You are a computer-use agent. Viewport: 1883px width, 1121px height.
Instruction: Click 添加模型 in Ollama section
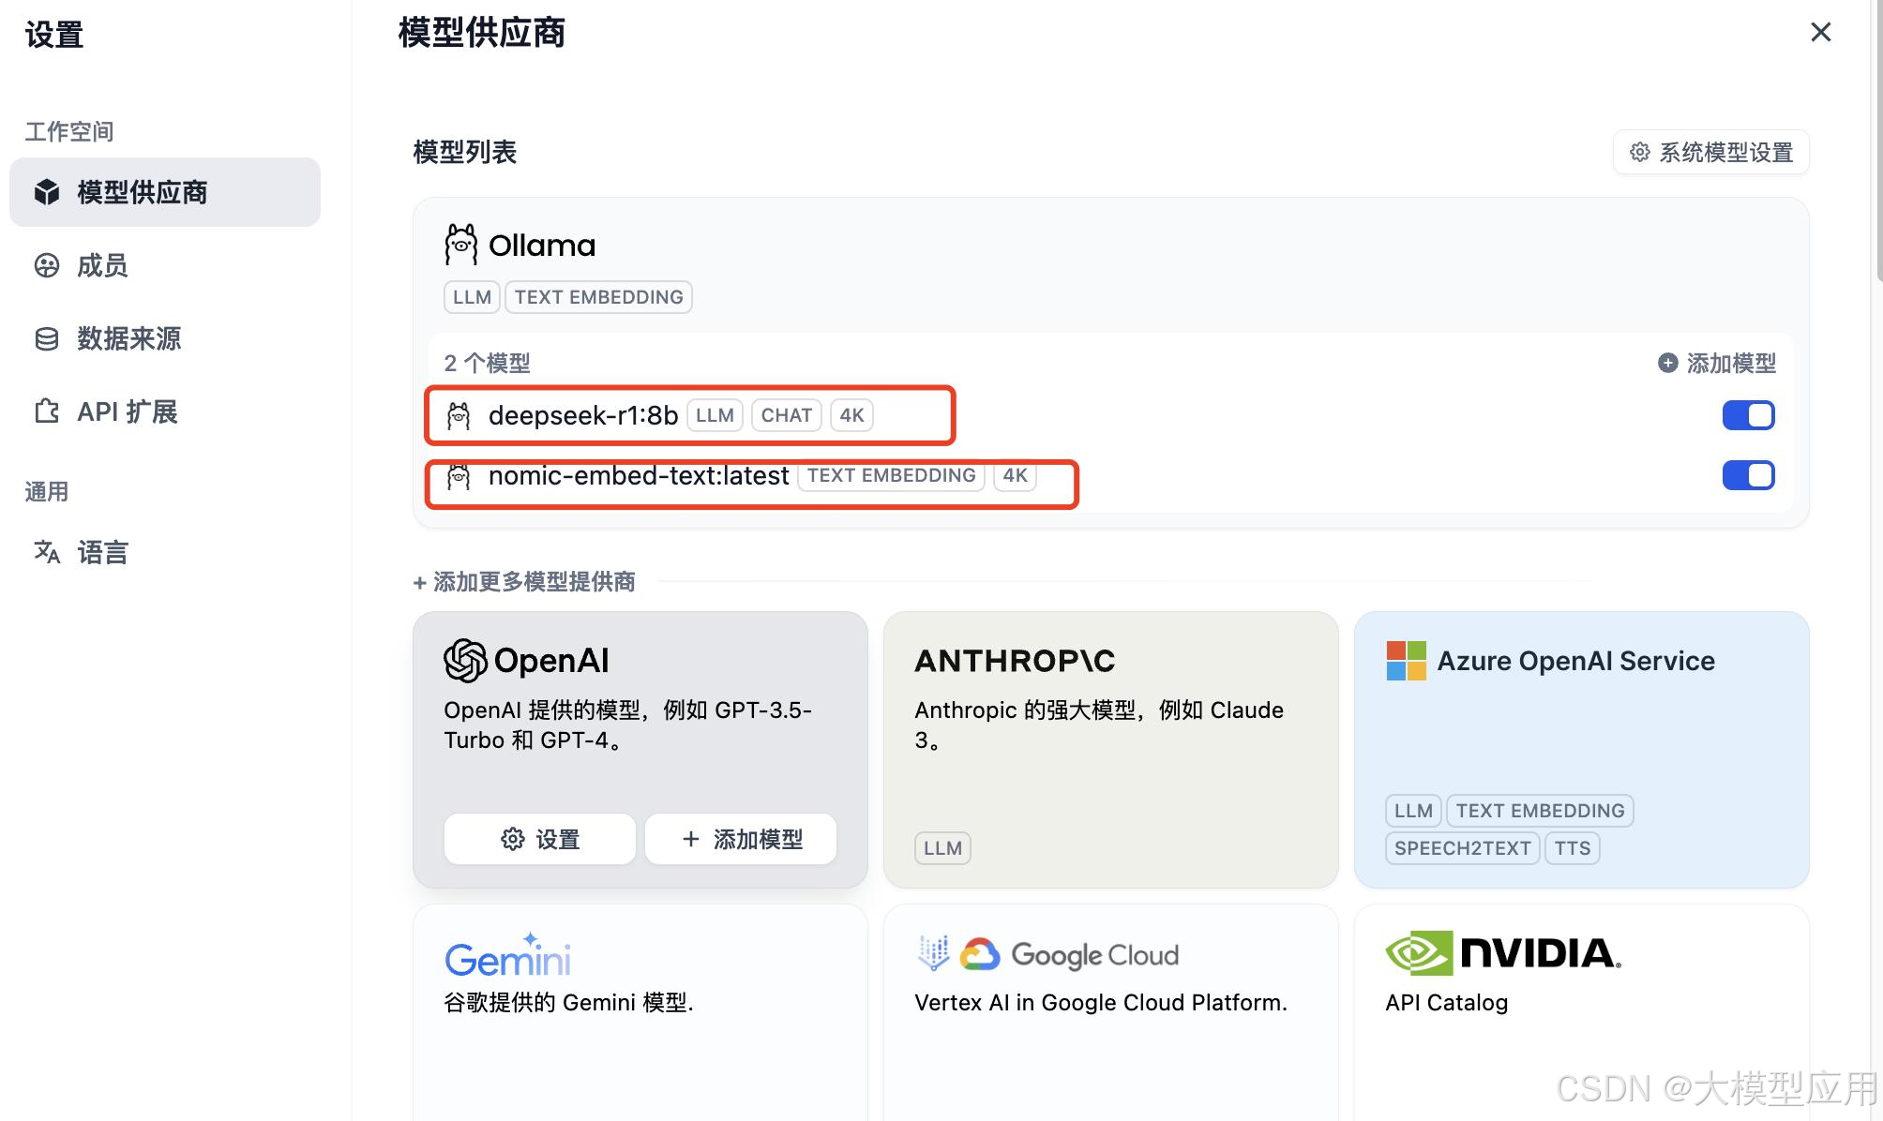tap(1717, 363)
